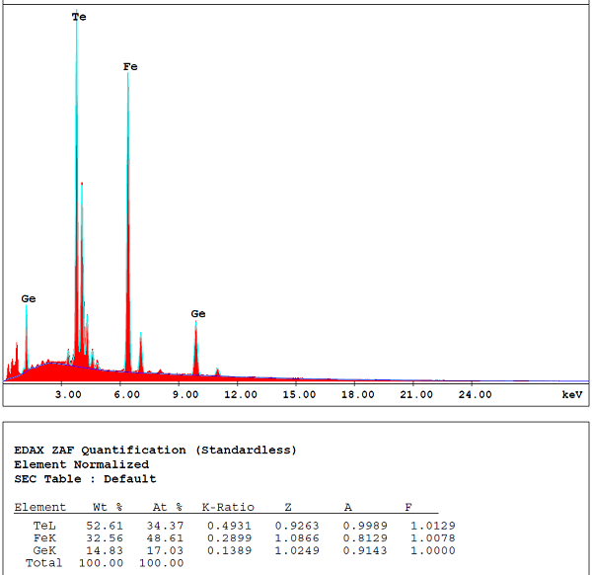Click F value 1.0129

pyautogui.click(x=433, y=526)
